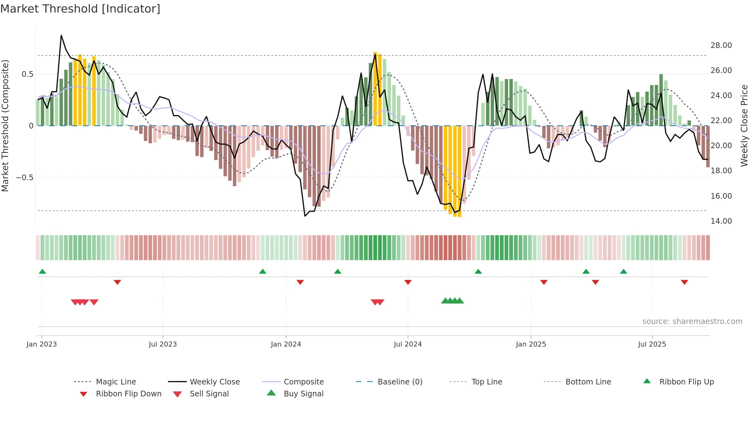Toggle the Baseline (0) legend entry
Screen dimensions: 753x423
(389, 382)
